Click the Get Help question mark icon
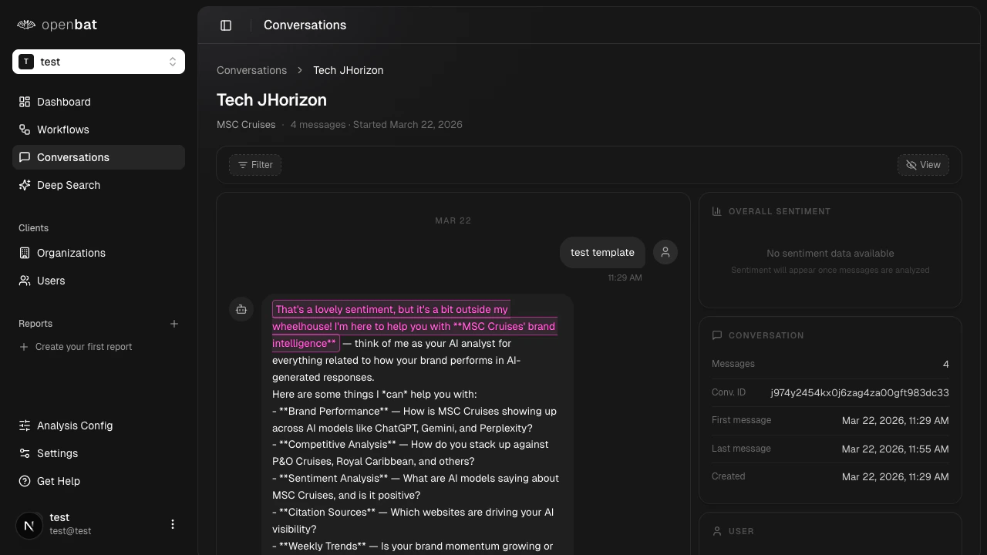 (x=25, y=481)
